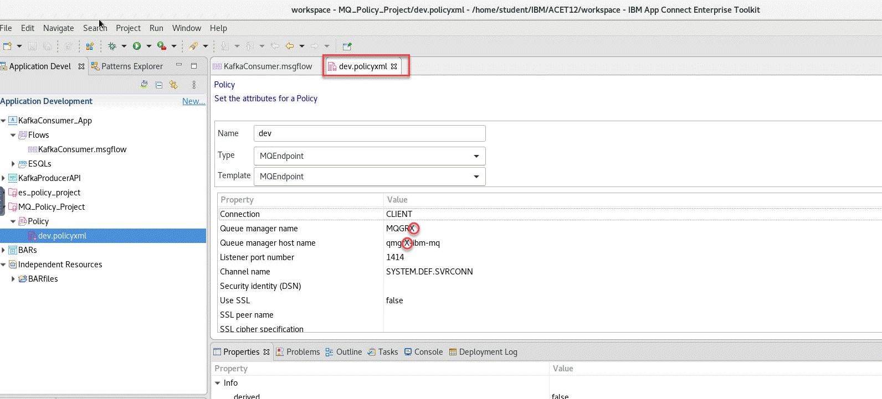Collapse the Flows folder node
Screen dimensions: 882x399
coord(13,135)
